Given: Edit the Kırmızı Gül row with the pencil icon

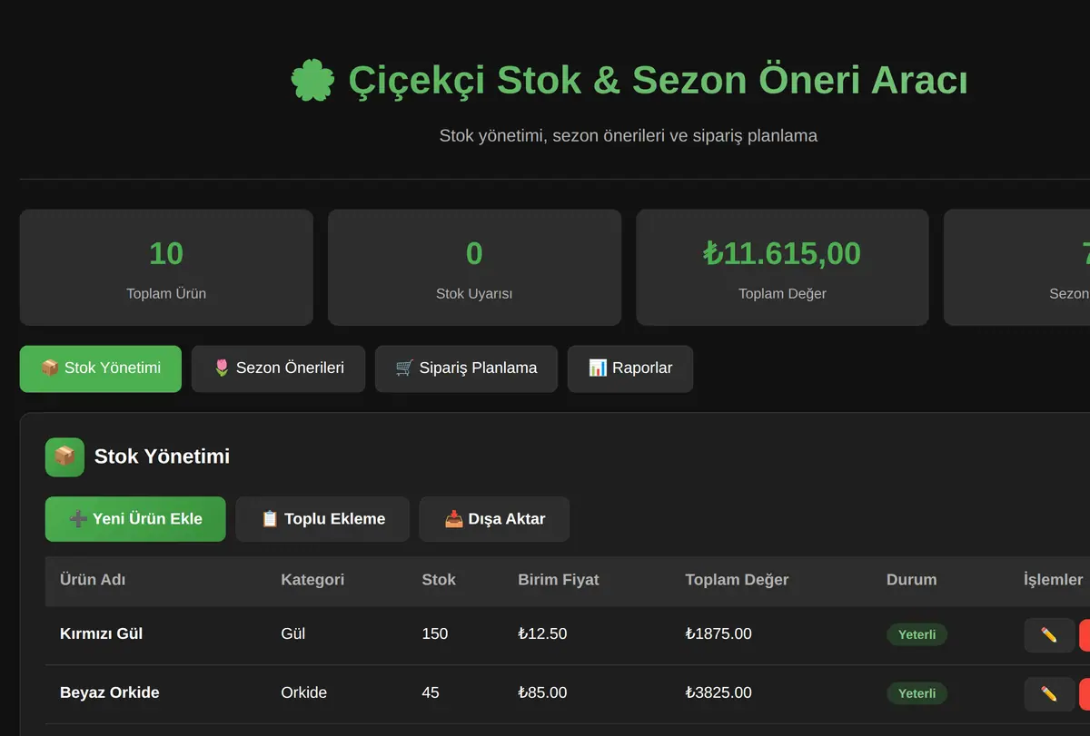Looking at the screenshot, I should [x=1049, y=635].
